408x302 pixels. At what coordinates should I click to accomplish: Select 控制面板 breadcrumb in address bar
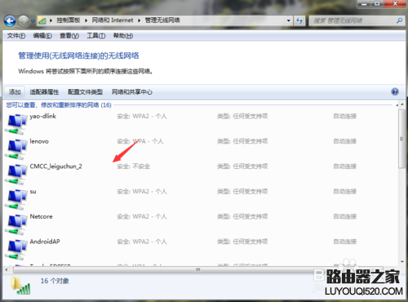point(69,20)
